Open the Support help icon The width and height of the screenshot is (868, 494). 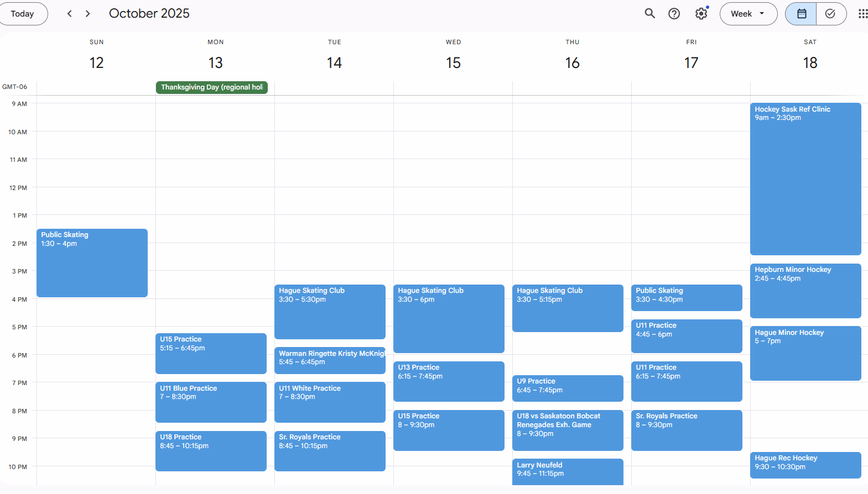pos(674,14)
